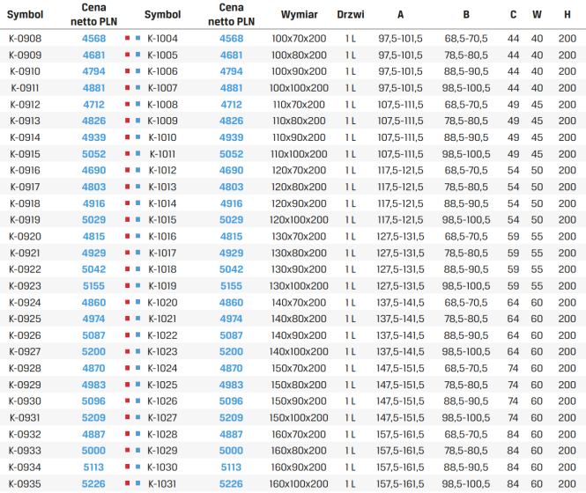The width and height of the screenshot is (586, 493).
Task: Click price 4983 in the K-0929 row
Action: (x=93, y=385)
